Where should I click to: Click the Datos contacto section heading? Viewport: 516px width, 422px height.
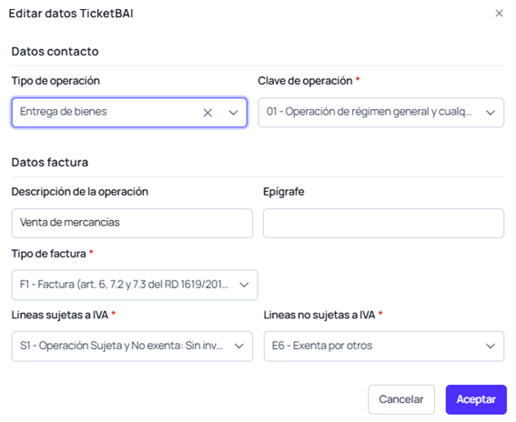click(55, 51)
